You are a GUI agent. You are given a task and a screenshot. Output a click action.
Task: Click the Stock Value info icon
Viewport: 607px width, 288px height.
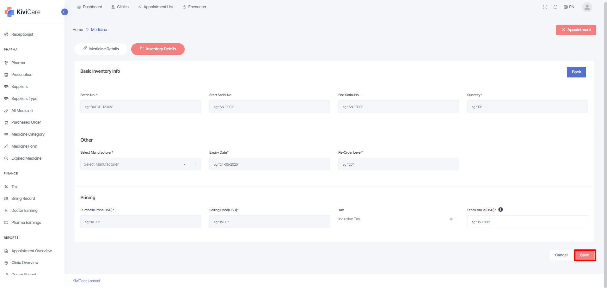[500, 210]
